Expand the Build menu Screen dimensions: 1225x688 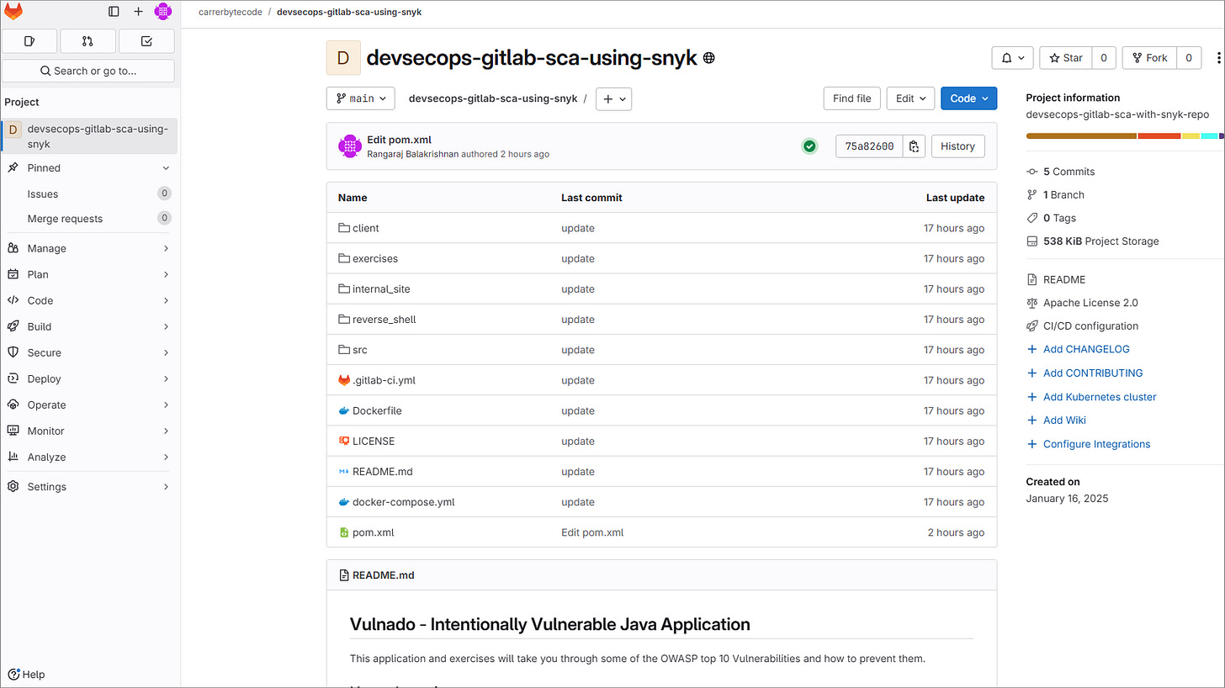tap(88, 326)
